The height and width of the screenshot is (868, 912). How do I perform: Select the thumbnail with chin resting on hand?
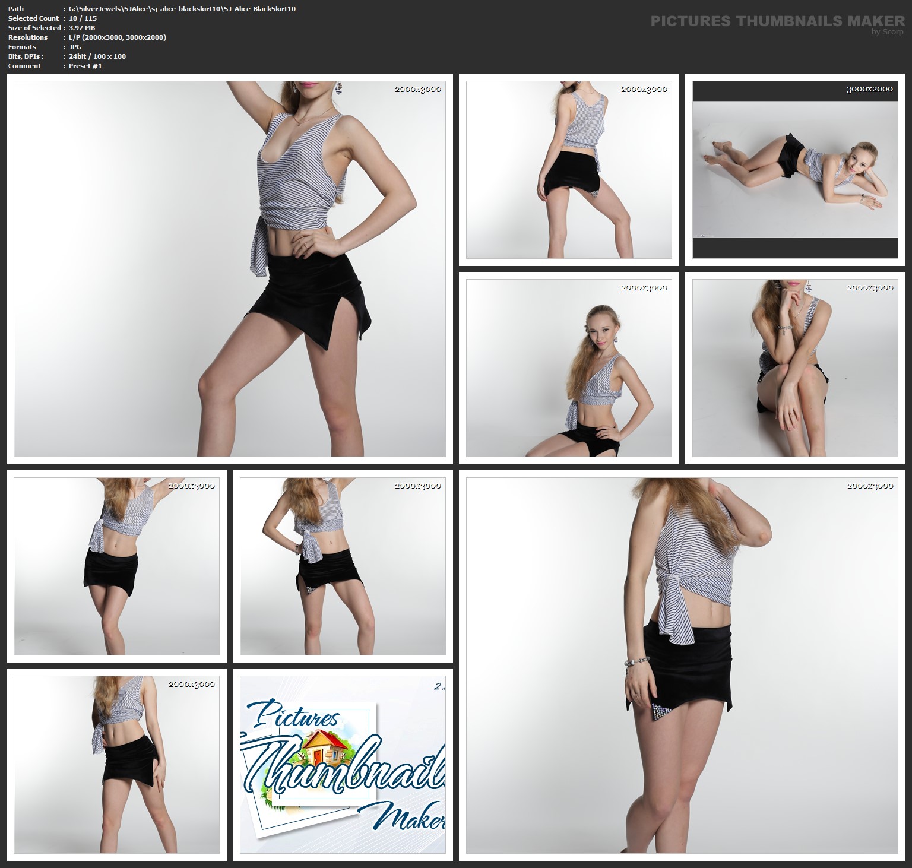pos(795,368)
